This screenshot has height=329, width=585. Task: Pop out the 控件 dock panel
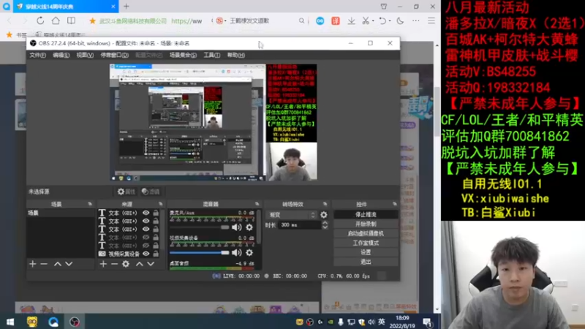[x=395, y=204]
